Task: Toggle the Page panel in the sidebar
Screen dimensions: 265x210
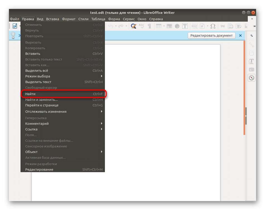Action: [x=251, y=53]
